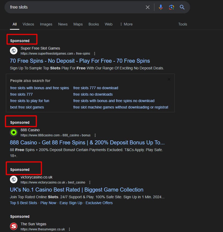
Task: Click the Super Free Slot Games site name
Action: pyautogui.click(x=40, y=48)
